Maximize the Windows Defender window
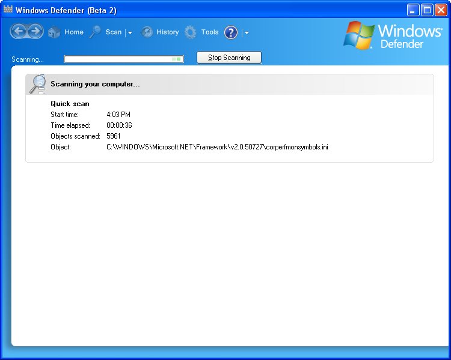Image resolution: width=451 pixels, height=360 pixels. 427,10
